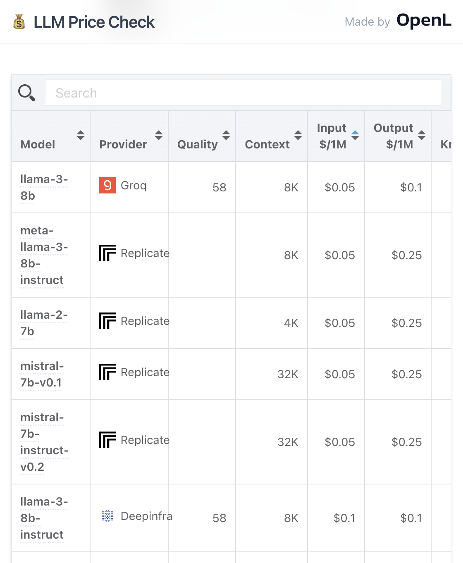Click $0.1 output price in Deepinfra row
The height and width of the screenshot is (563, 463).
pos(411,518)
